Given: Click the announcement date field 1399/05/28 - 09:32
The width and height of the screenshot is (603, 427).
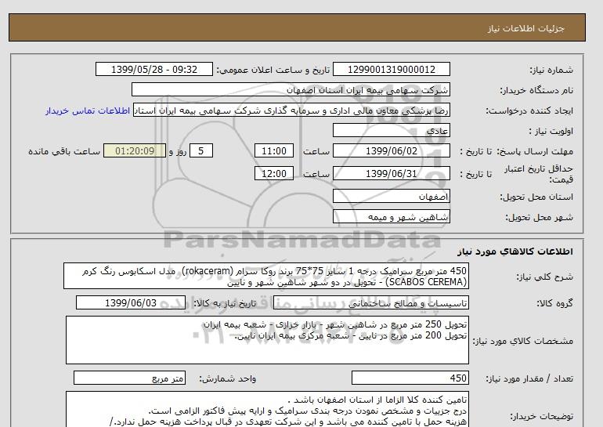Looking at the screenshot, I should (153, 69).
